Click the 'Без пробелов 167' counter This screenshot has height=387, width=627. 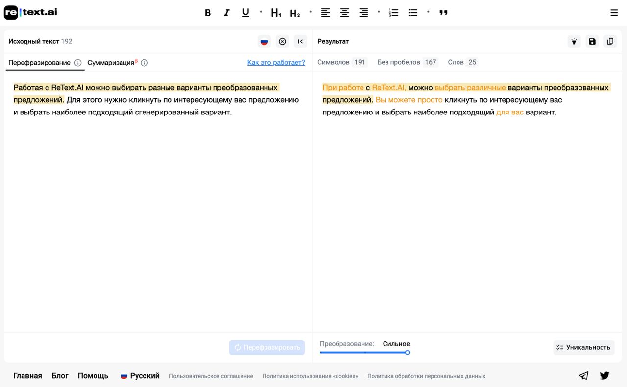tap(407, 62)
